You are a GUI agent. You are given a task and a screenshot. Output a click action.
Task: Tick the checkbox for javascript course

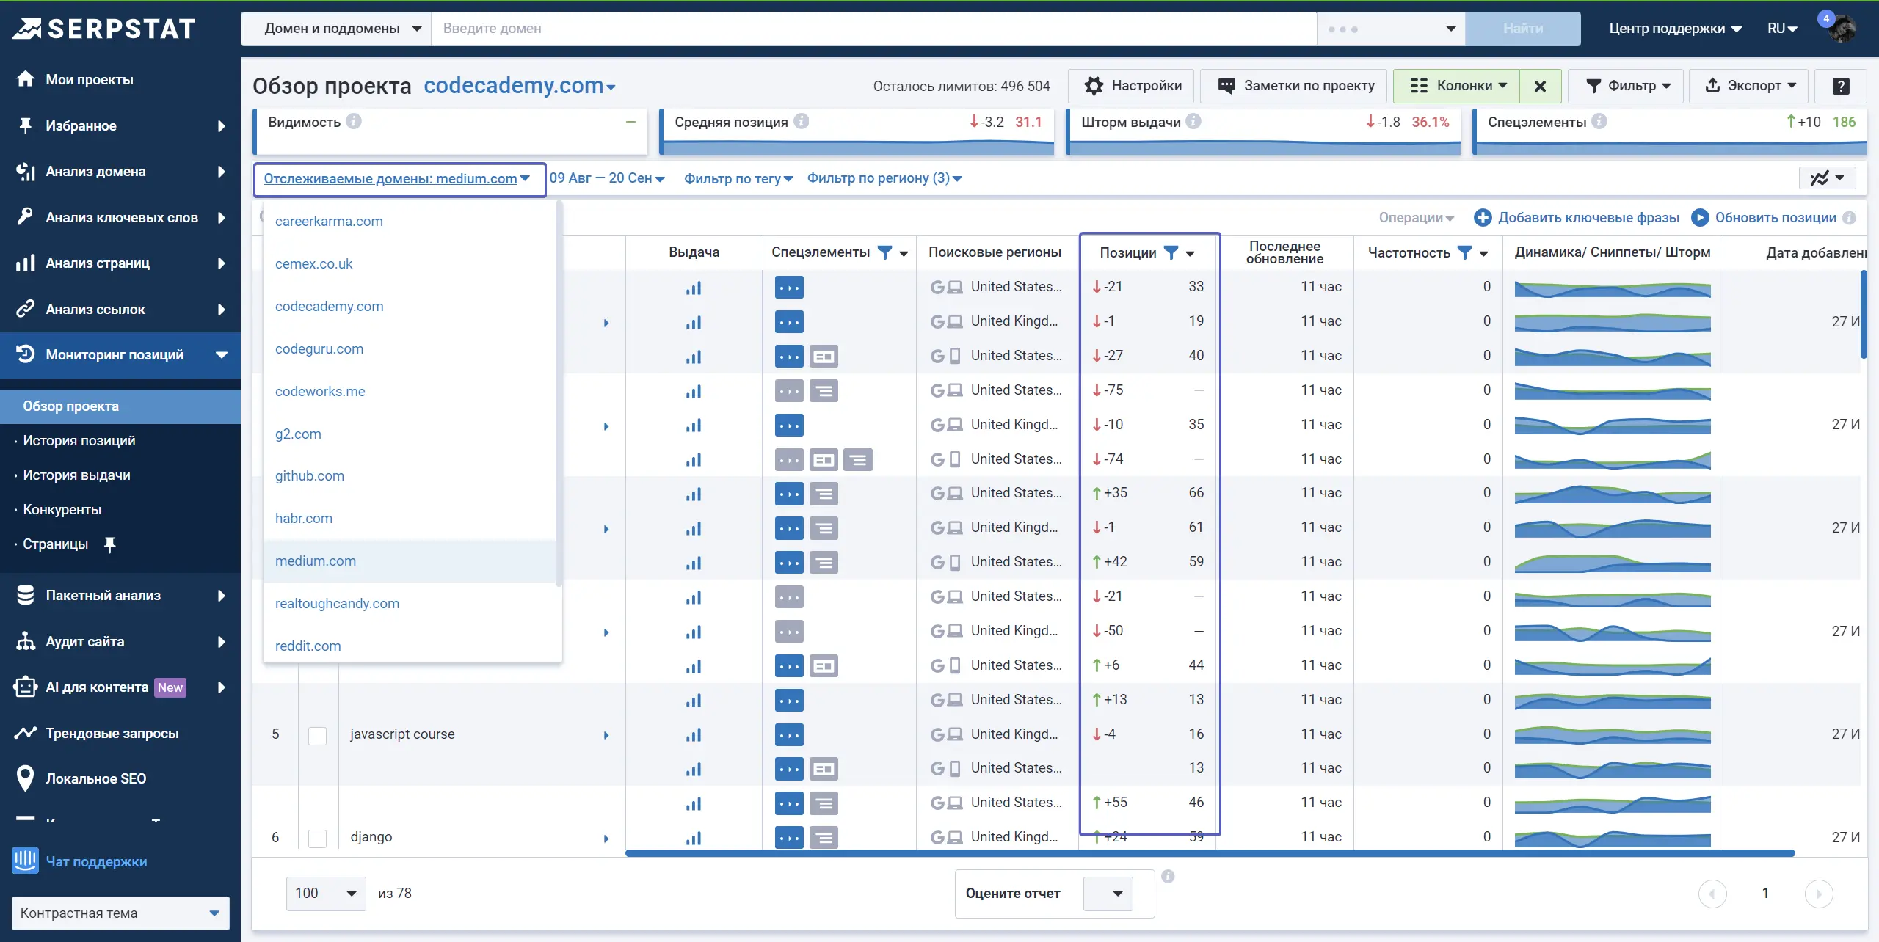click(x=317, y=735)
